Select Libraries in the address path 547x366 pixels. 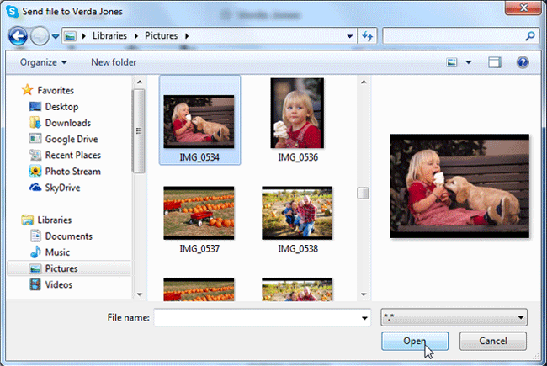pyautogui.click(x=109, y=35)
